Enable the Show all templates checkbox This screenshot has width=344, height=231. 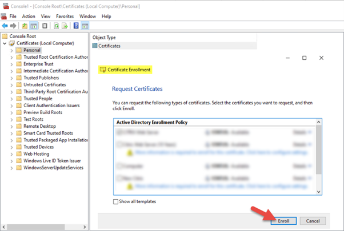pos(115,201)
